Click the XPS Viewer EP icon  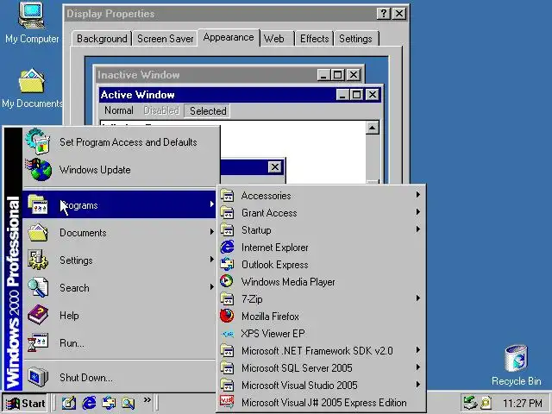tap(227, 334)
